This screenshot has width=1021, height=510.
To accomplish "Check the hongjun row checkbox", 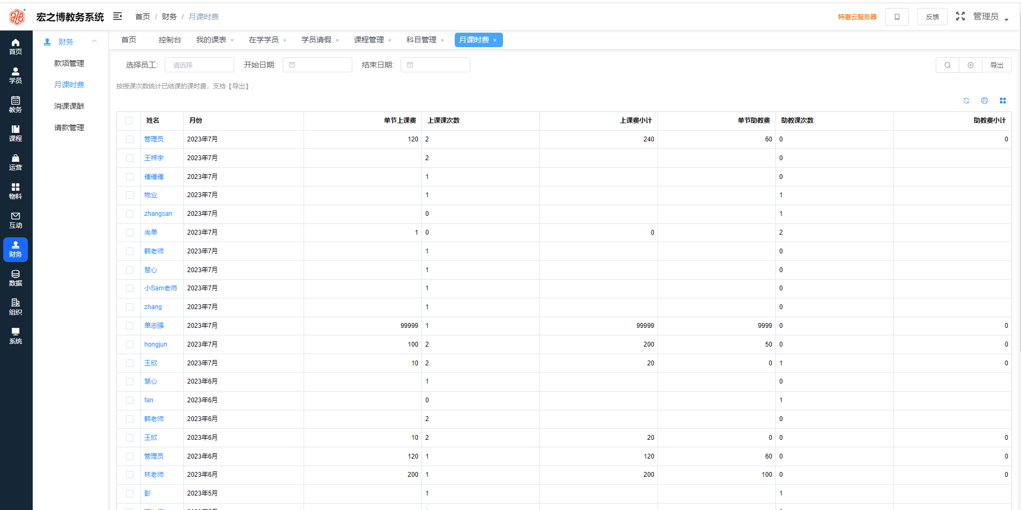I will tap(130, 344).
